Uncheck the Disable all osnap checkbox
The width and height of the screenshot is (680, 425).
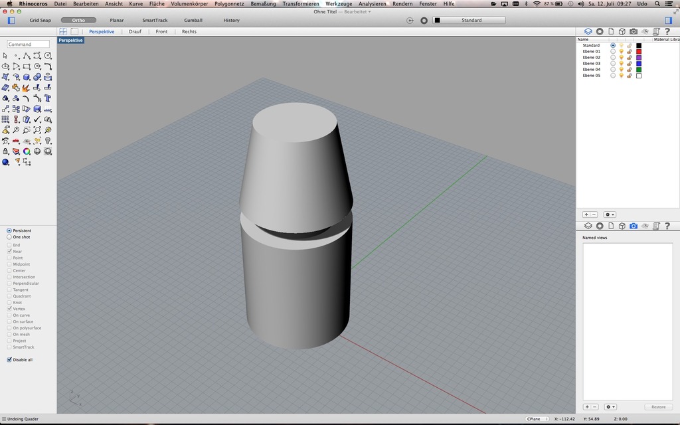pos(9,360)
